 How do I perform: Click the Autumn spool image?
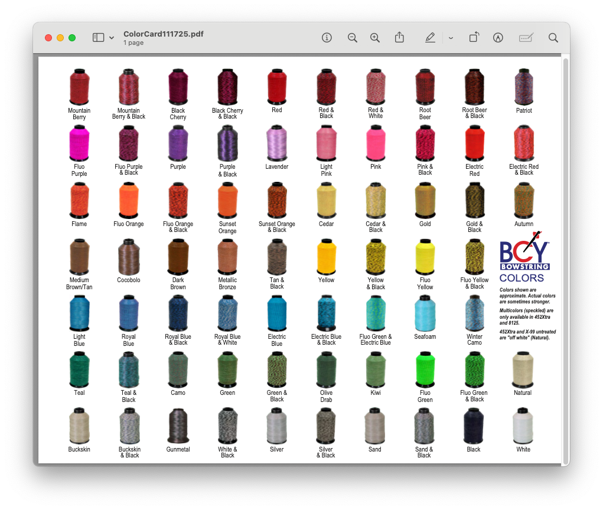[524, 200]
